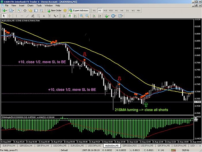Switch to Line Chart display

tap(75, 16)
